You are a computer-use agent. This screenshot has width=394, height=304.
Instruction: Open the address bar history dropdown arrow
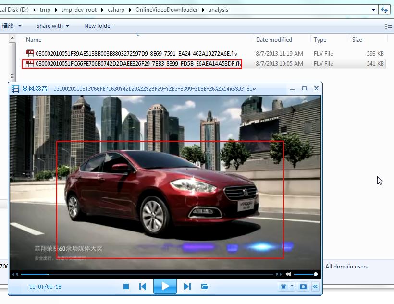tap(373, 10)
